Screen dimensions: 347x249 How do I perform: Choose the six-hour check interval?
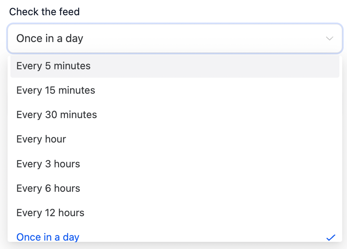48,188
